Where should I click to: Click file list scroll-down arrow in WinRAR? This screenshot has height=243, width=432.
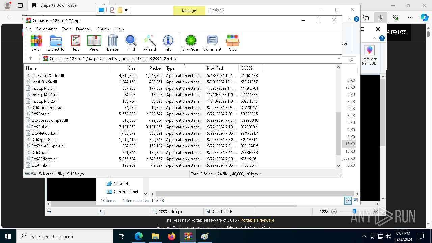(x=339, y=166)
